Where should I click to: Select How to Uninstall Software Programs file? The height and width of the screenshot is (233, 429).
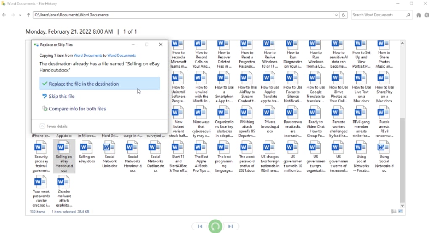point(178,87)
